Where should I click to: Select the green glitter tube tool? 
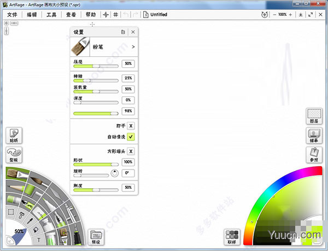tap(51, 238)
